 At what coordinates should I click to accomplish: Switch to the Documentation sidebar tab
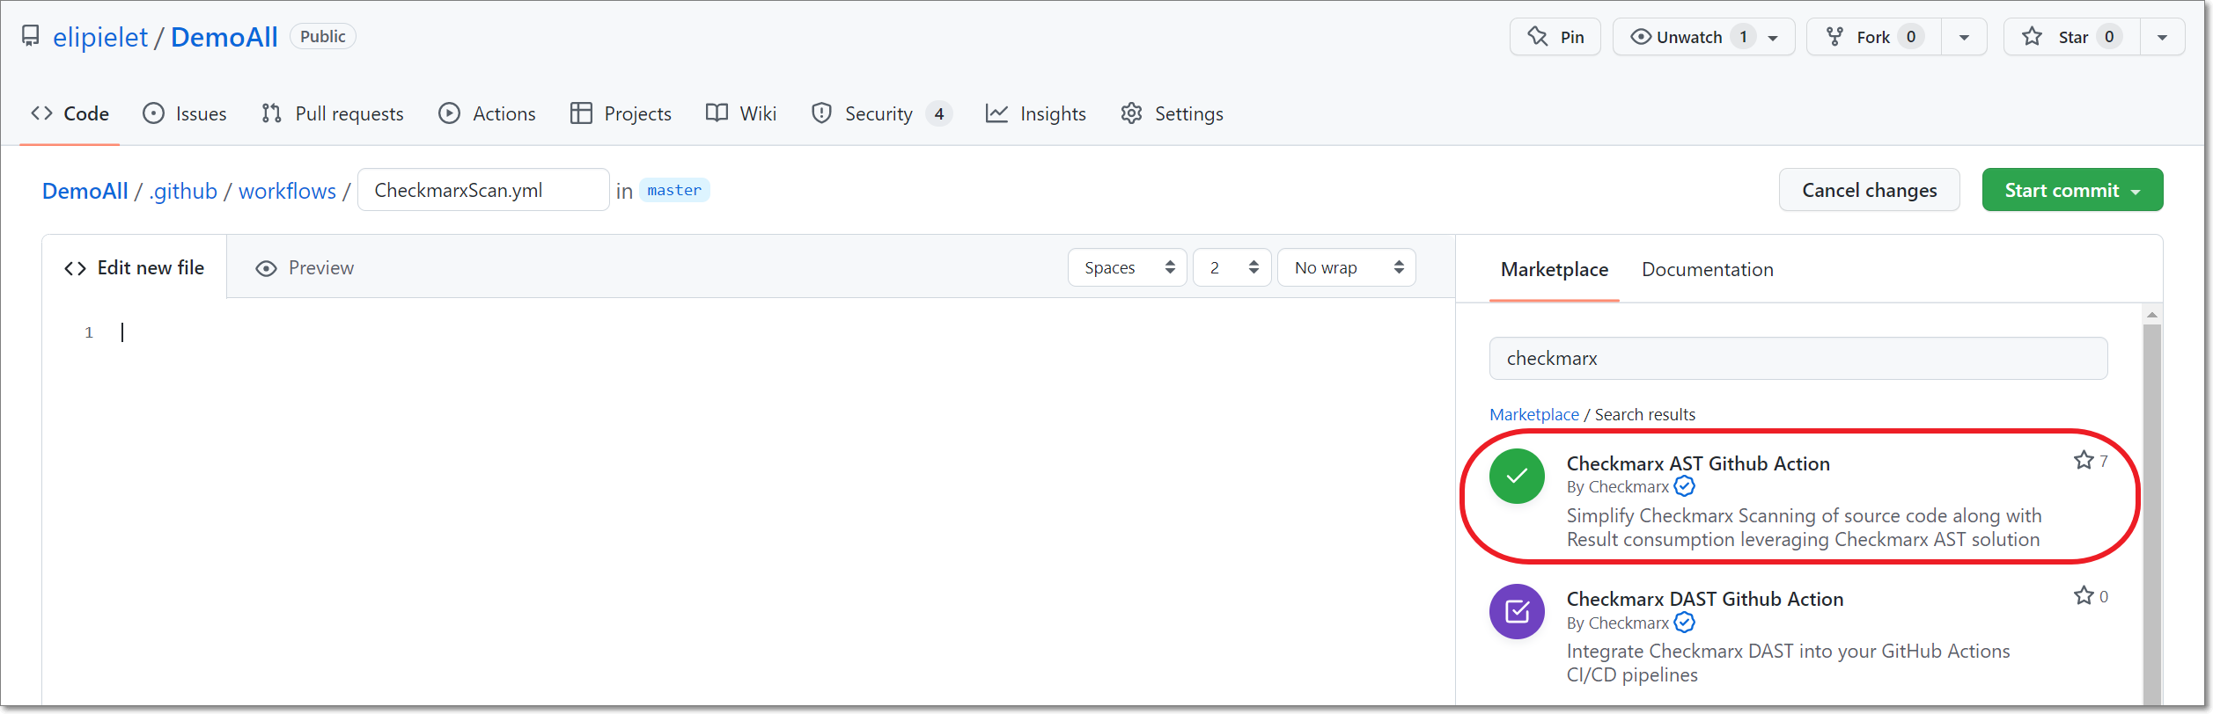(1708, 269)
